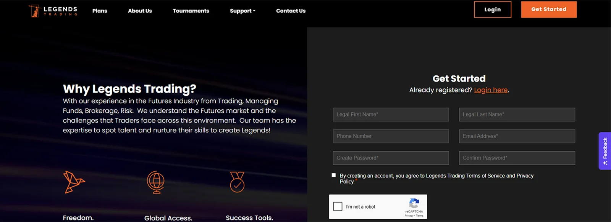Click into the Email Address field

tap(517, 136)
